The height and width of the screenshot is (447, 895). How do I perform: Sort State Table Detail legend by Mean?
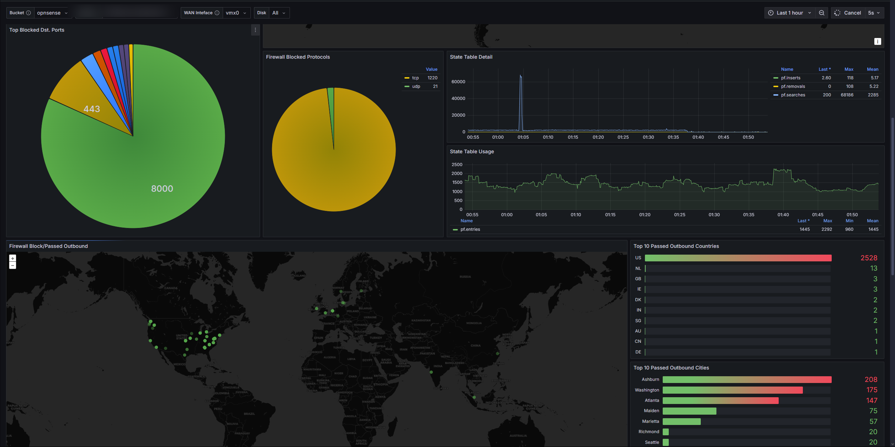(873, 69)
